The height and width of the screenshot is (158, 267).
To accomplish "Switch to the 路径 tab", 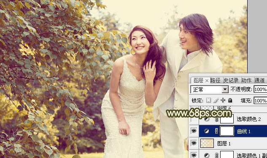I will pos(215,80).
